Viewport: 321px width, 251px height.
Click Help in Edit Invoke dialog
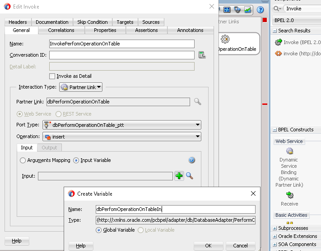tap(17, 241)
